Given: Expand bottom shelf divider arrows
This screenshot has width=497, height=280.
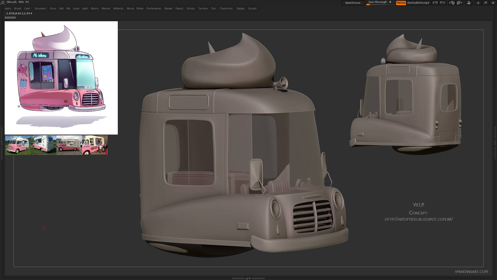Looking at the screenshot, I should click(248, 278).
